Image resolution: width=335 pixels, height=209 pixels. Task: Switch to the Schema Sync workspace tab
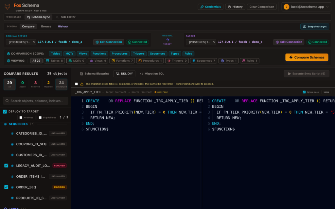pos(39,17)
